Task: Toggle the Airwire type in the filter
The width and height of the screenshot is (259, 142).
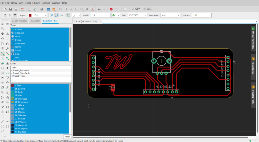Action: point(18,29)
